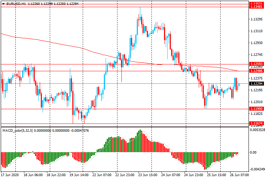Click the MACD scale 0.0053528 top value
This screenshot has height=179, width=265.
257,130
